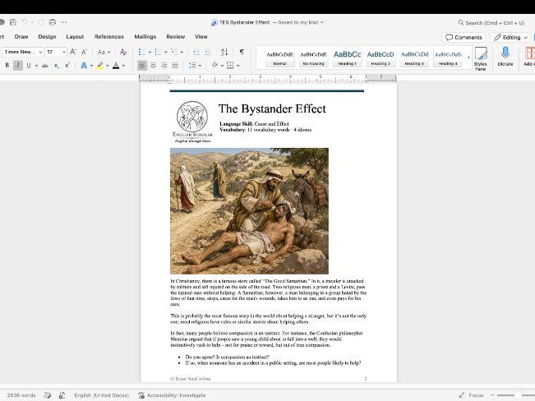
Task: Open the underline style dropdown arrow
Action: (x=36, y=66)
